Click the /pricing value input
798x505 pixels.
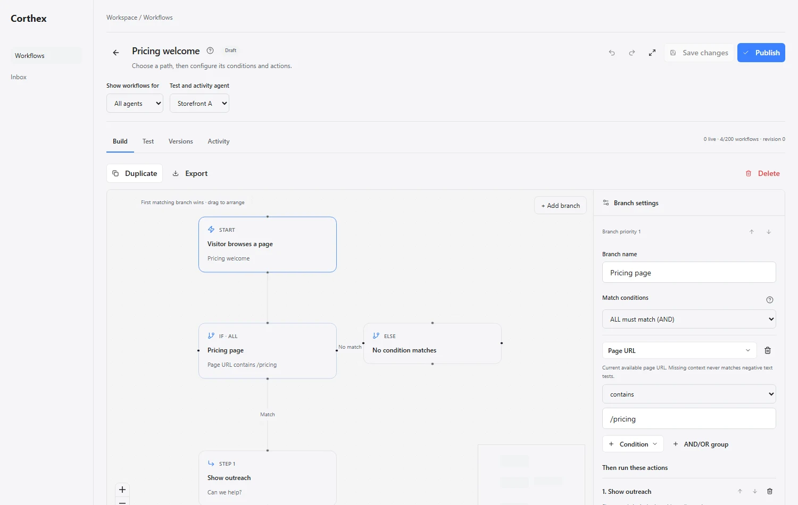[689, 419]
